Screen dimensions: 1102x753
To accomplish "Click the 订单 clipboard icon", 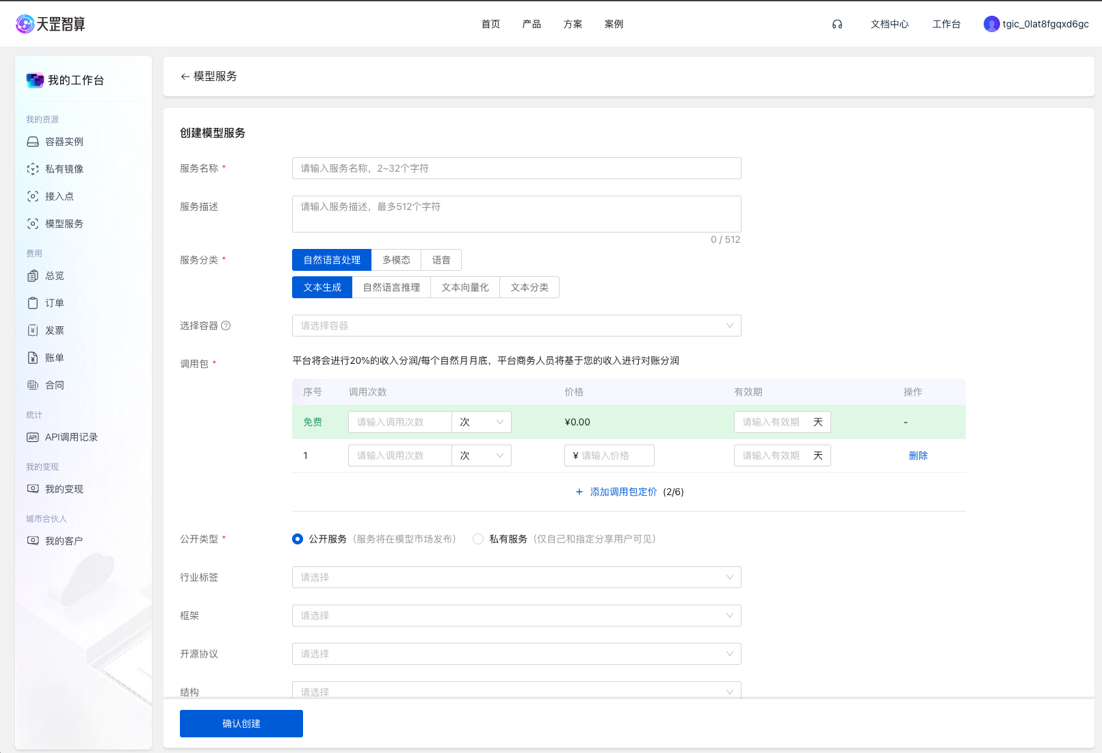I will [33, 303].
